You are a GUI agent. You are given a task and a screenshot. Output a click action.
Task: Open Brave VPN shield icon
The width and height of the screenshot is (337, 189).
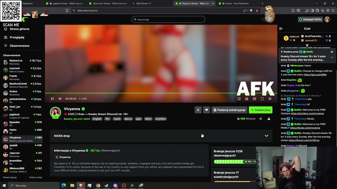[328, 10]
